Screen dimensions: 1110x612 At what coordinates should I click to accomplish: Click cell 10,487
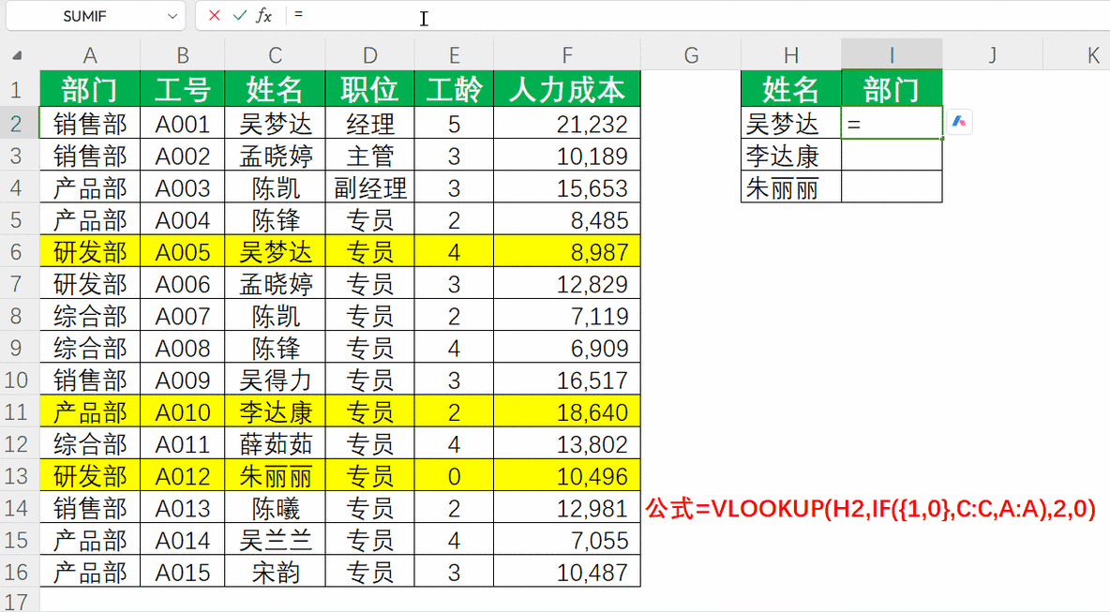coord(567,572)
